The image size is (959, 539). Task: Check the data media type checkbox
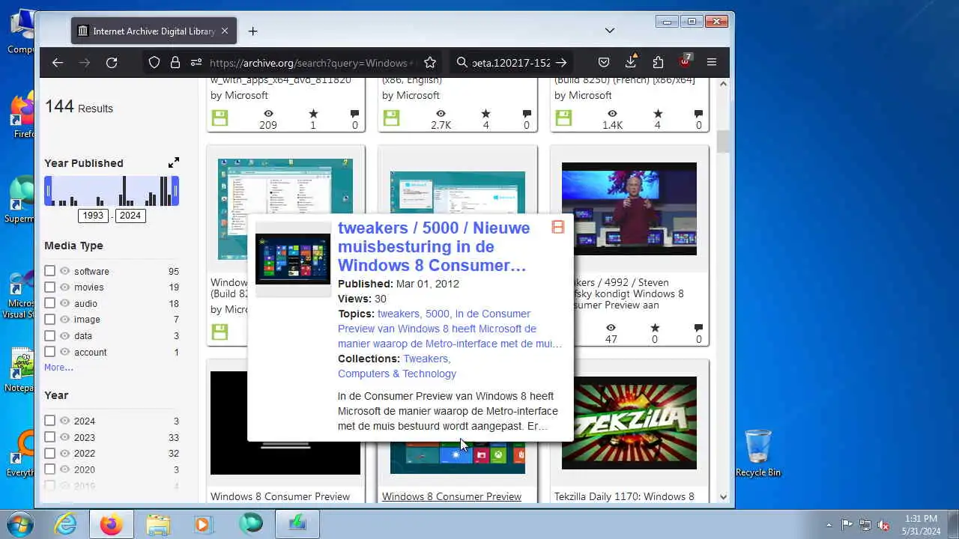click(x=49, y=335)
